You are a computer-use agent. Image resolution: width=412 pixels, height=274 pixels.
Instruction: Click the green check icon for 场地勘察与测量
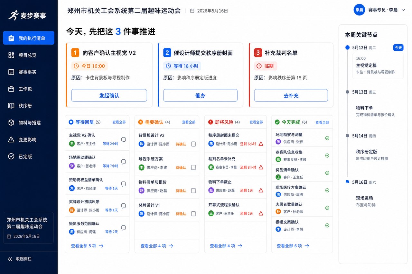click(327, 138)
